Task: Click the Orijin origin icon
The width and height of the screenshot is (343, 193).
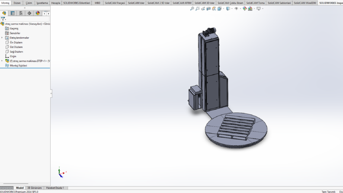Action: [7, 56]
